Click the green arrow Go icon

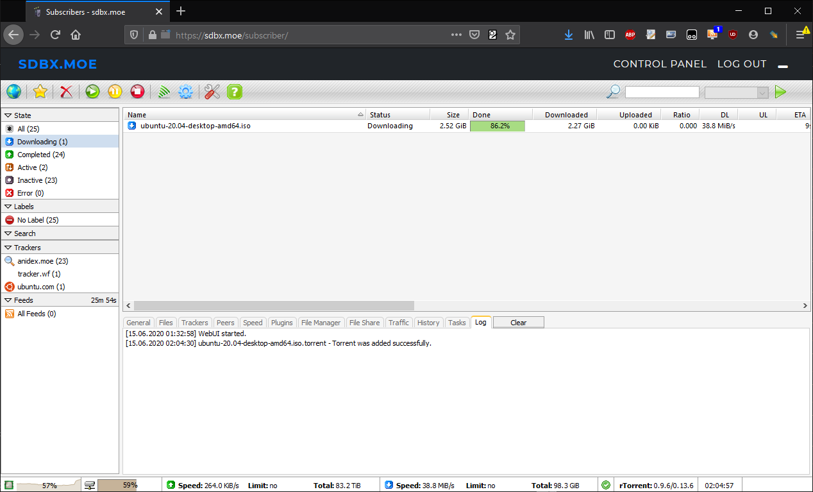point(780,92)
